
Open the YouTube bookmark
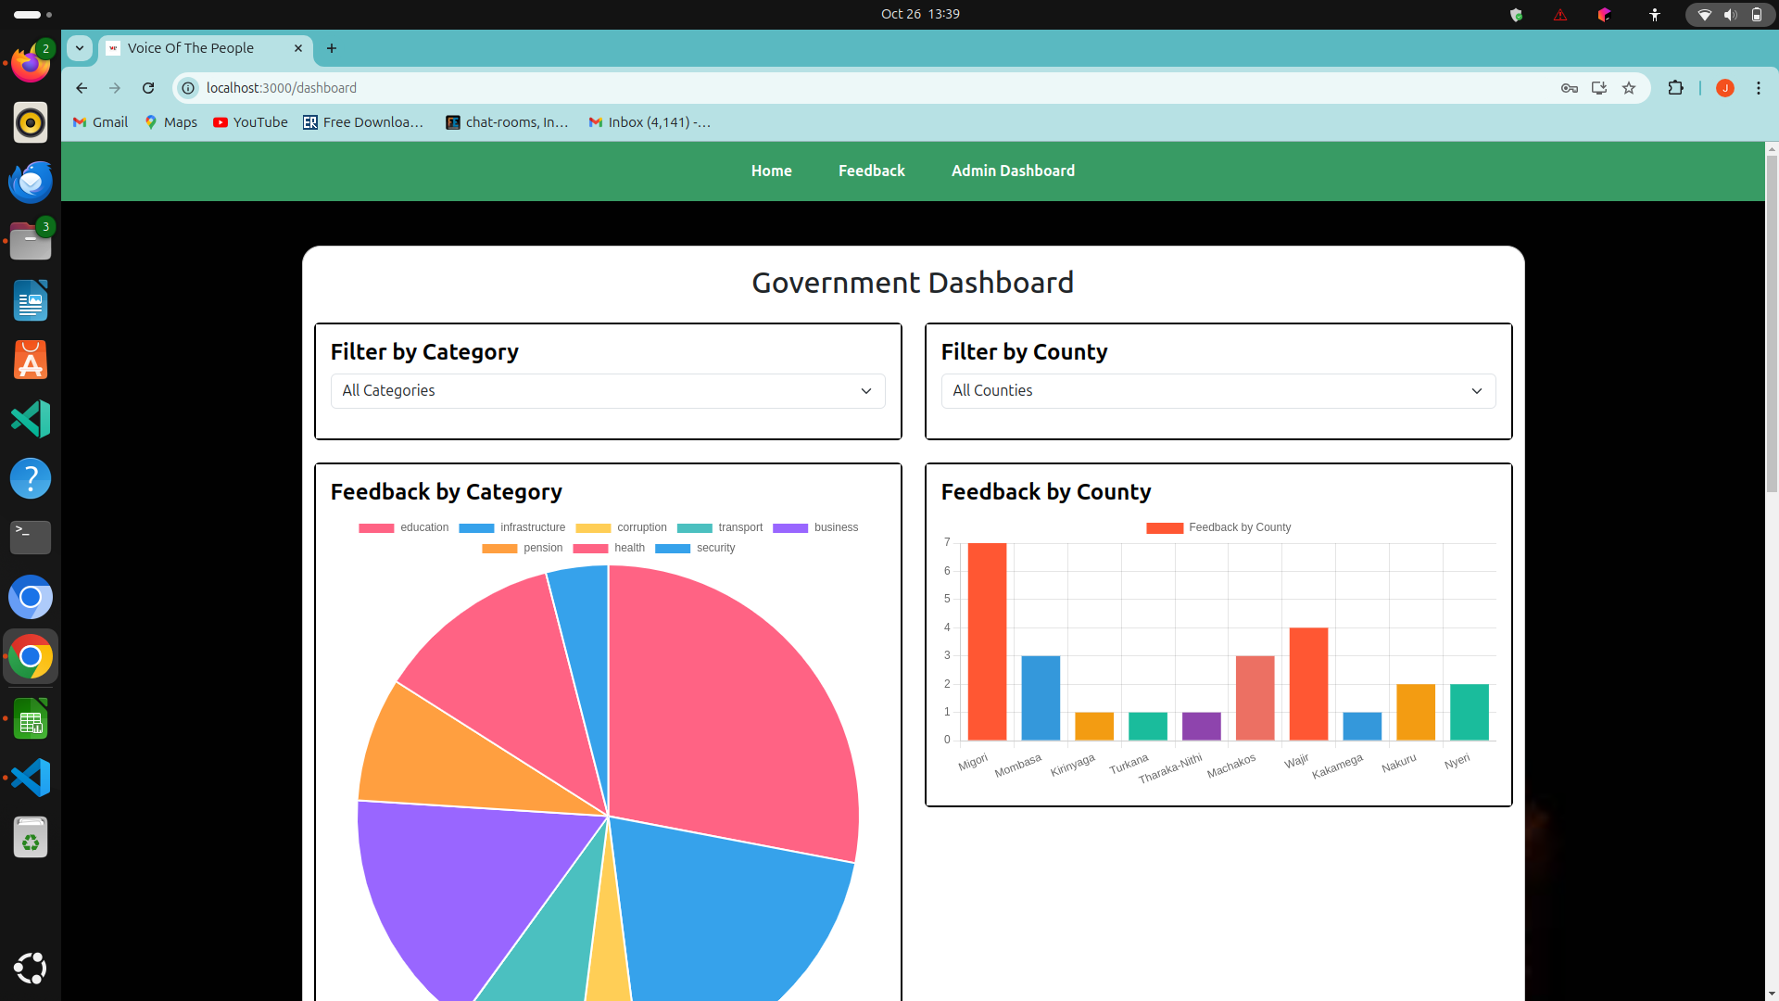(250, 122)
